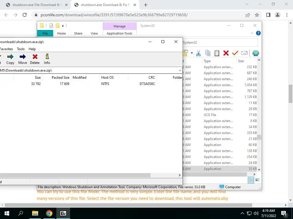This screenshot has height=219, width=293.
Task: Open a new Chrome tab
Action: 146,5
